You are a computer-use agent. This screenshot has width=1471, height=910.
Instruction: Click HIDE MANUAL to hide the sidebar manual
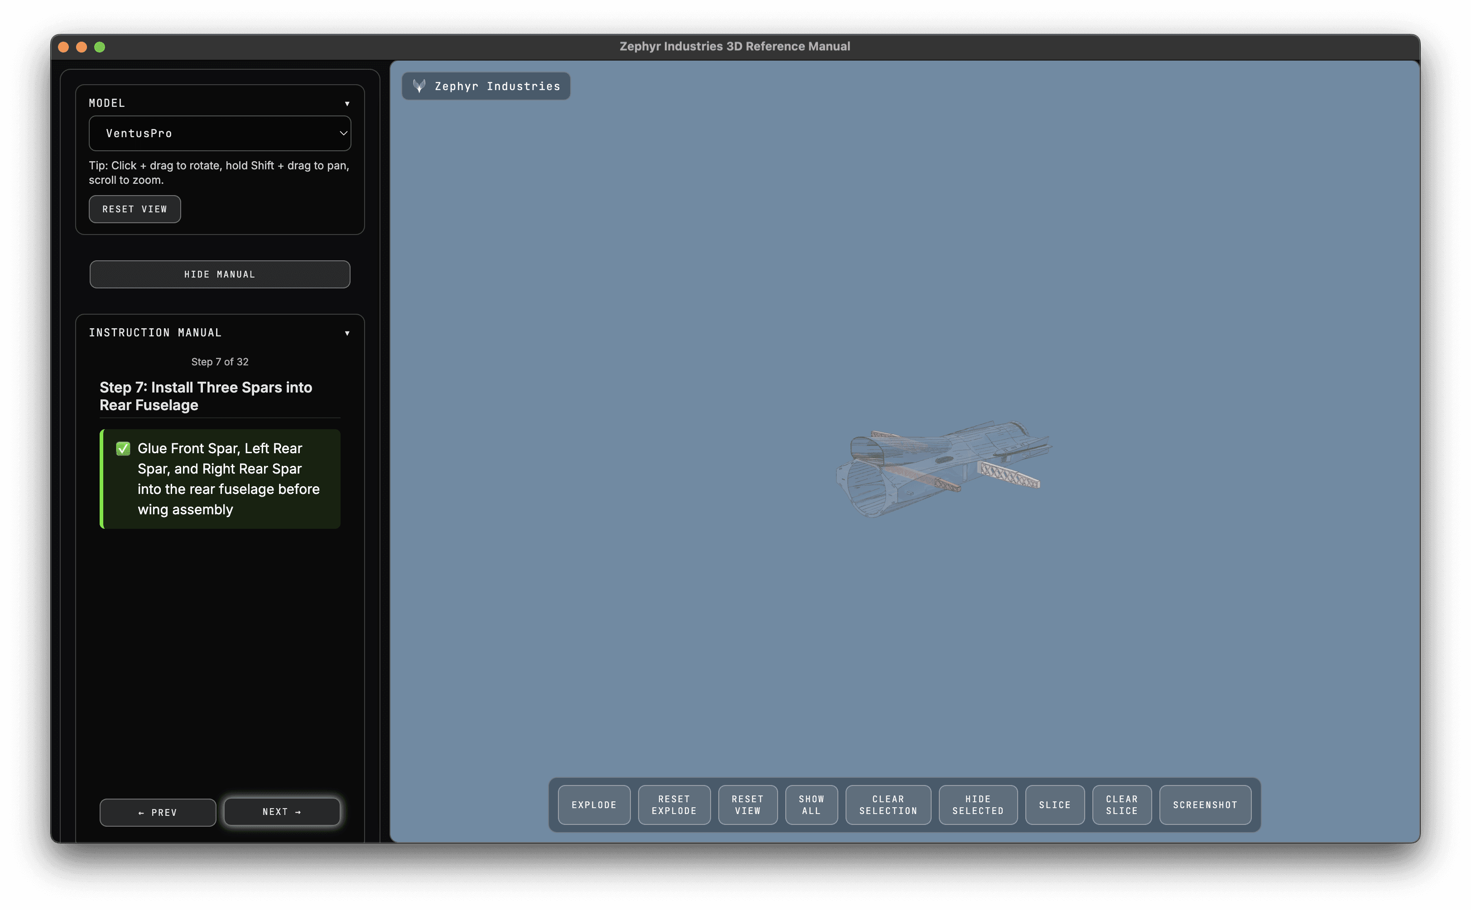pos(220,274)
